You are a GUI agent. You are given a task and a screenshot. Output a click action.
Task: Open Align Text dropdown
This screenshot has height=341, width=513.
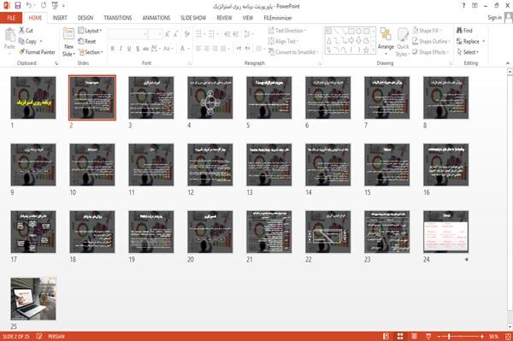coord(283,41)
